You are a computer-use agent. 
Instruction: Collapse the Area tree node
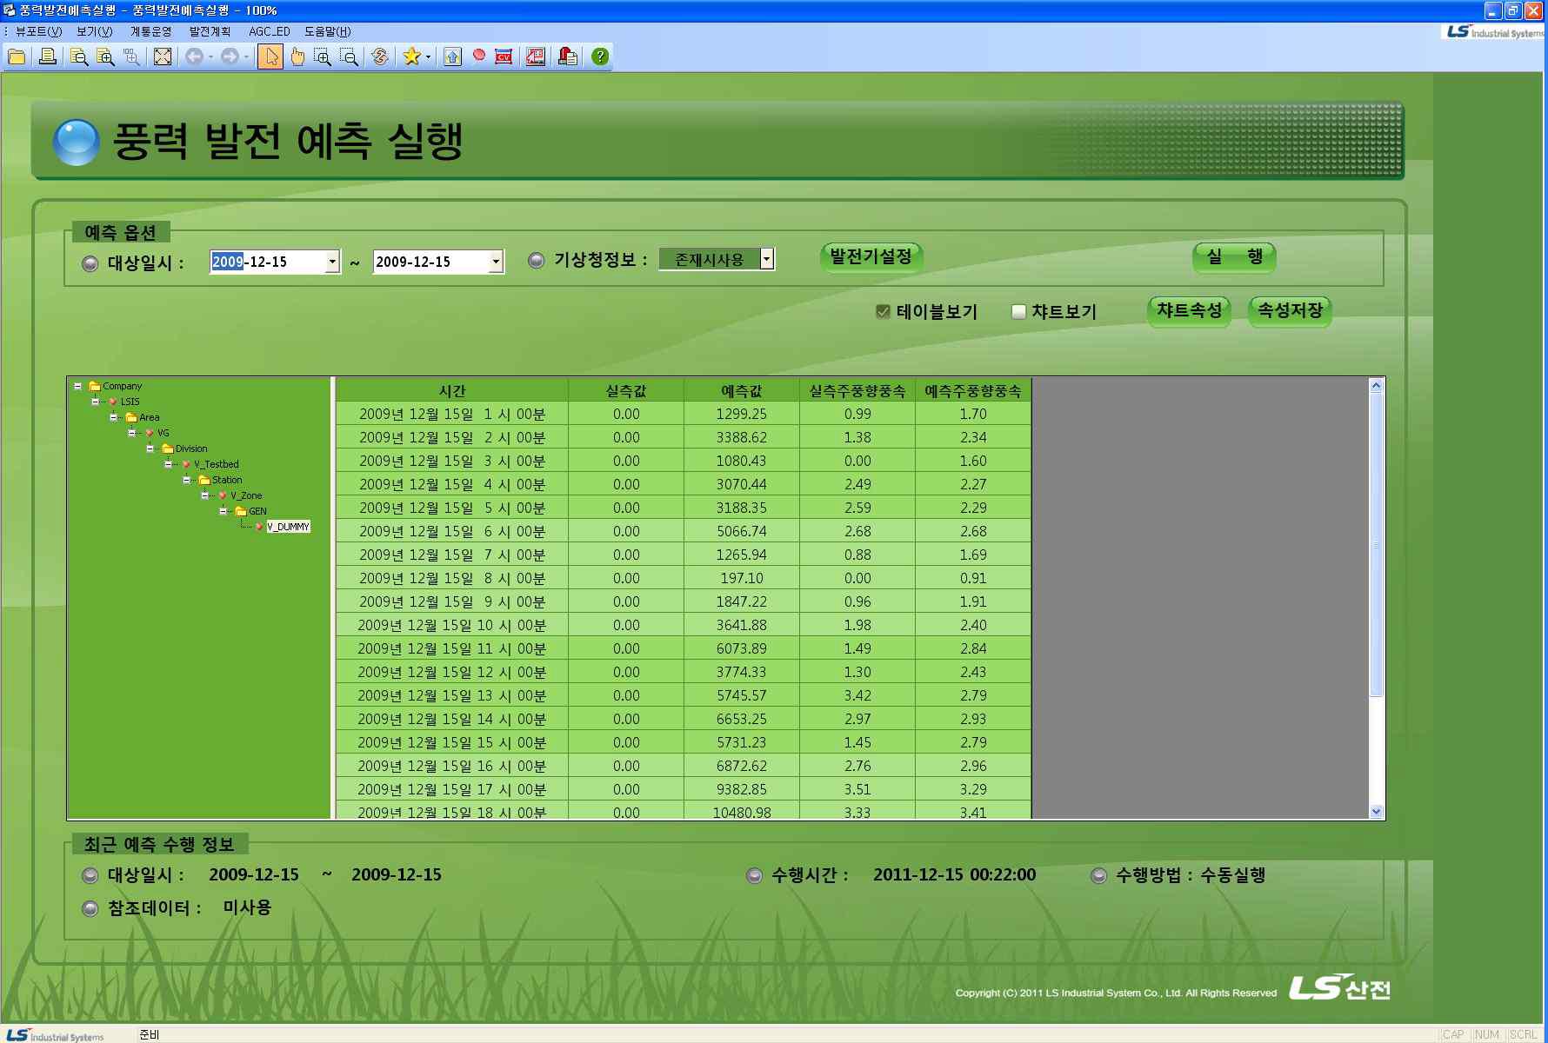pos(113,417)
